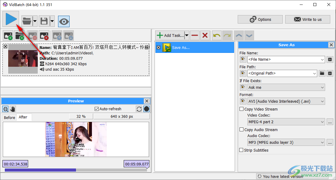Viewport: 336px width, 180px height.
Task: Insert variable into File Name with plus button
Action: [x=330, y=59]
